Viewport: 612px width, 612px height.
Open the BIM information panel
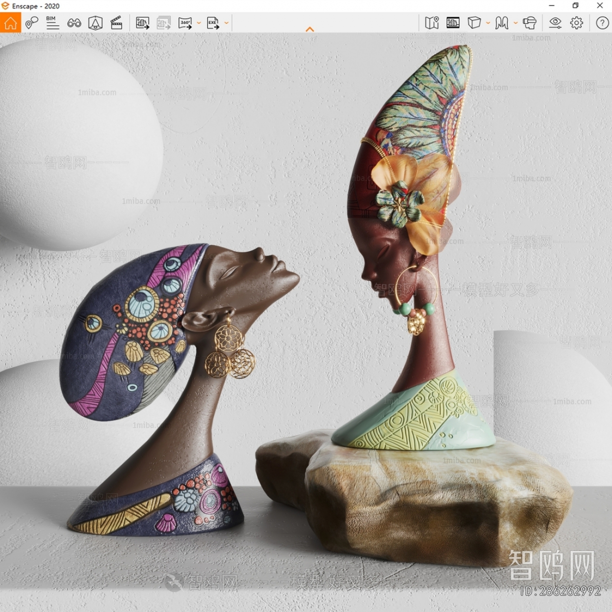53,23
